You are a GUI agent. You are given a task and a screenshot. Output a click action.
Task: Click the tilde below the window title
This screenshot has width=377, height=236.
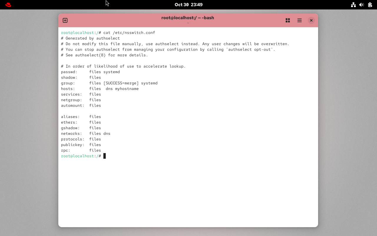tap(188, 23)
